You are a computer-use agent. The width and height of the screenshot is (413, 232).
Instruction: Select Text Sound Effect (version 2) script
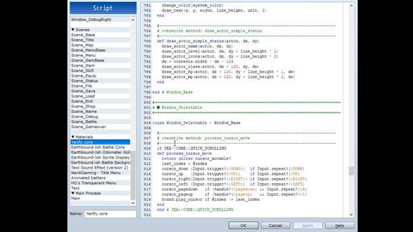tap(101, 168)
